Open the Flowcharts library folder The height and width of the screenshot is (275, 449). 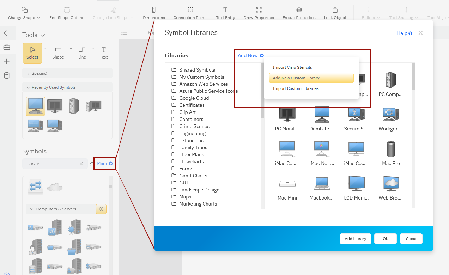pos(191,161)
